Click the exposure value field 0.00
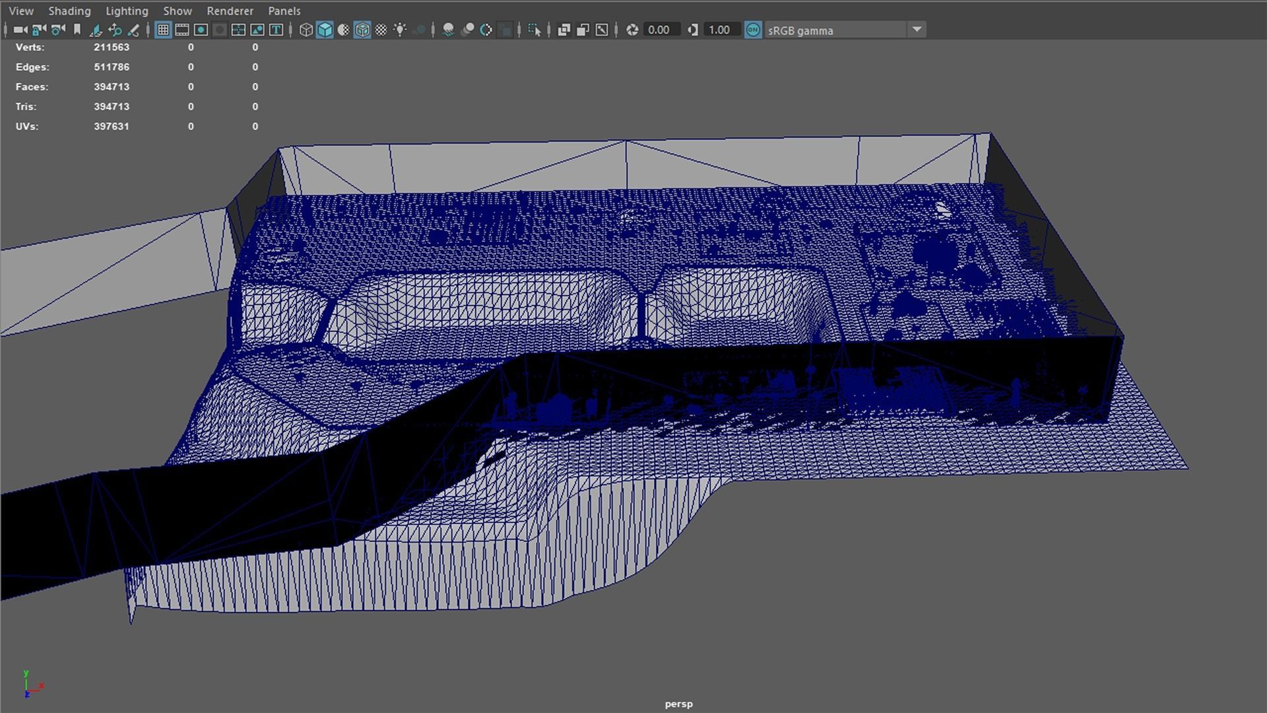 [x=659, y=30]
